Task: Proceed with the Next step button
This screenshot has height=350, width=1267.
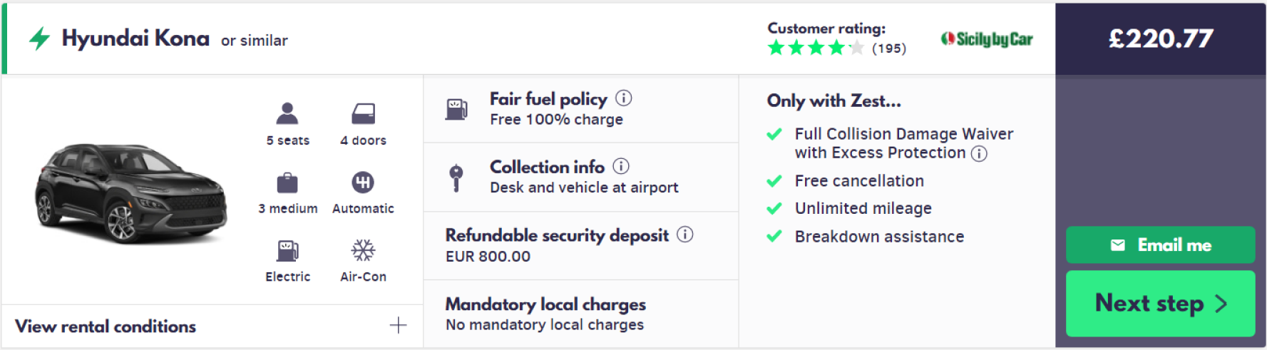Action: click(1160, 304)
